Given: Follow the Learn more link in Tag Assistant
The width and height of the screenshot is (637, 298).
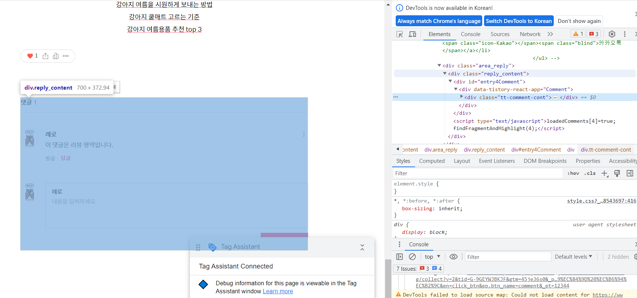Looking at the screenshot, I should coord(278,291).
